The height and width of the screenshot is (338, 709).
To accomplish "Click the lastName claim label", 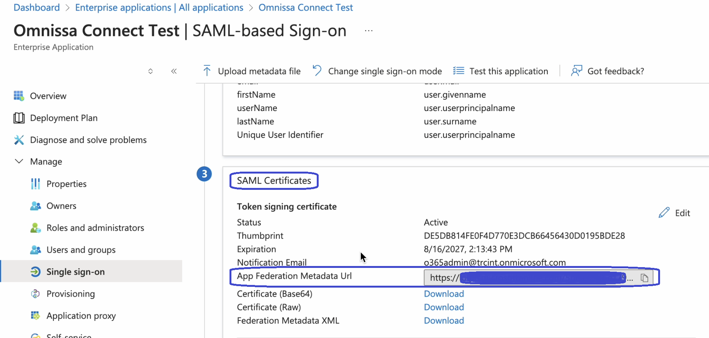I will (255, 121).
